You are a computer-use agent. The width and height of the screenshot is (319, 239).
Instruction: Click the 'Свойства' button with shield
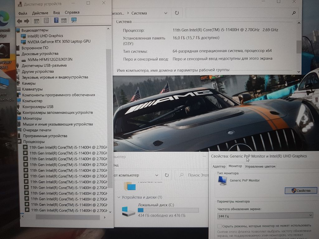coord(301,190)
